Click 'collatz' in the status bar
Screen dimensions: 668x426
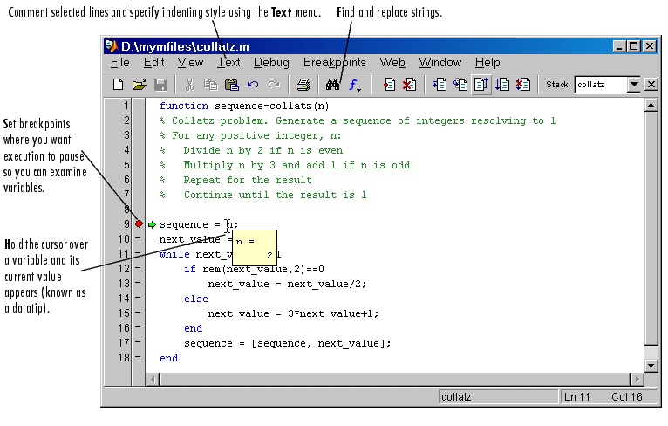tap(456, 397)
